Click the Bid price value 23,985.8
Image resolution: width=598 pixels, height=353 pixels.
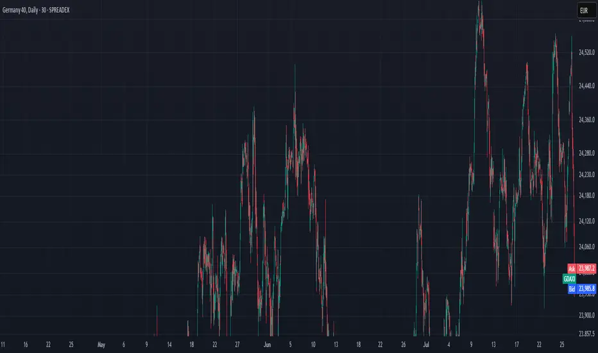coord(586,289)
